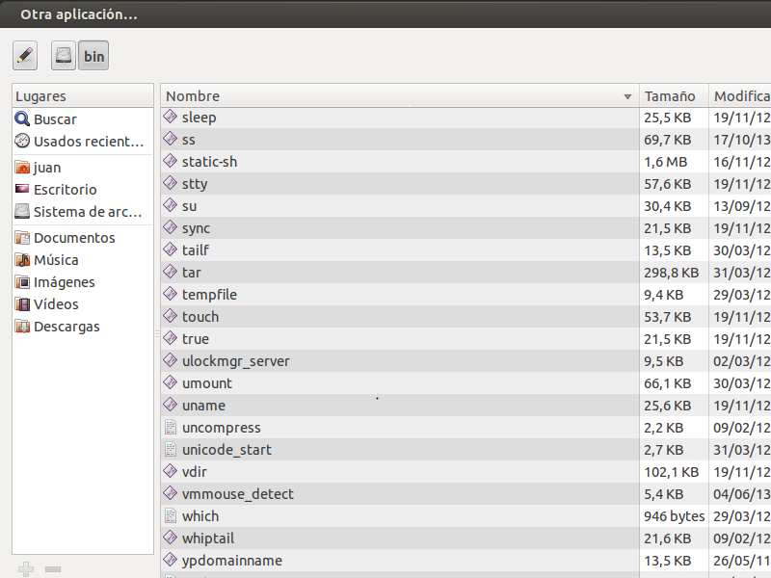This screenshot has width=771, height=578.
Task: Open the Imágenes bookmark
Action: pos(64,282)
